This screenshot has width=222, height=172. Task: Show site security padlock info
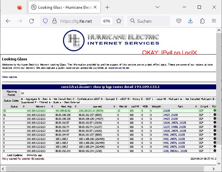pos(55,21)
